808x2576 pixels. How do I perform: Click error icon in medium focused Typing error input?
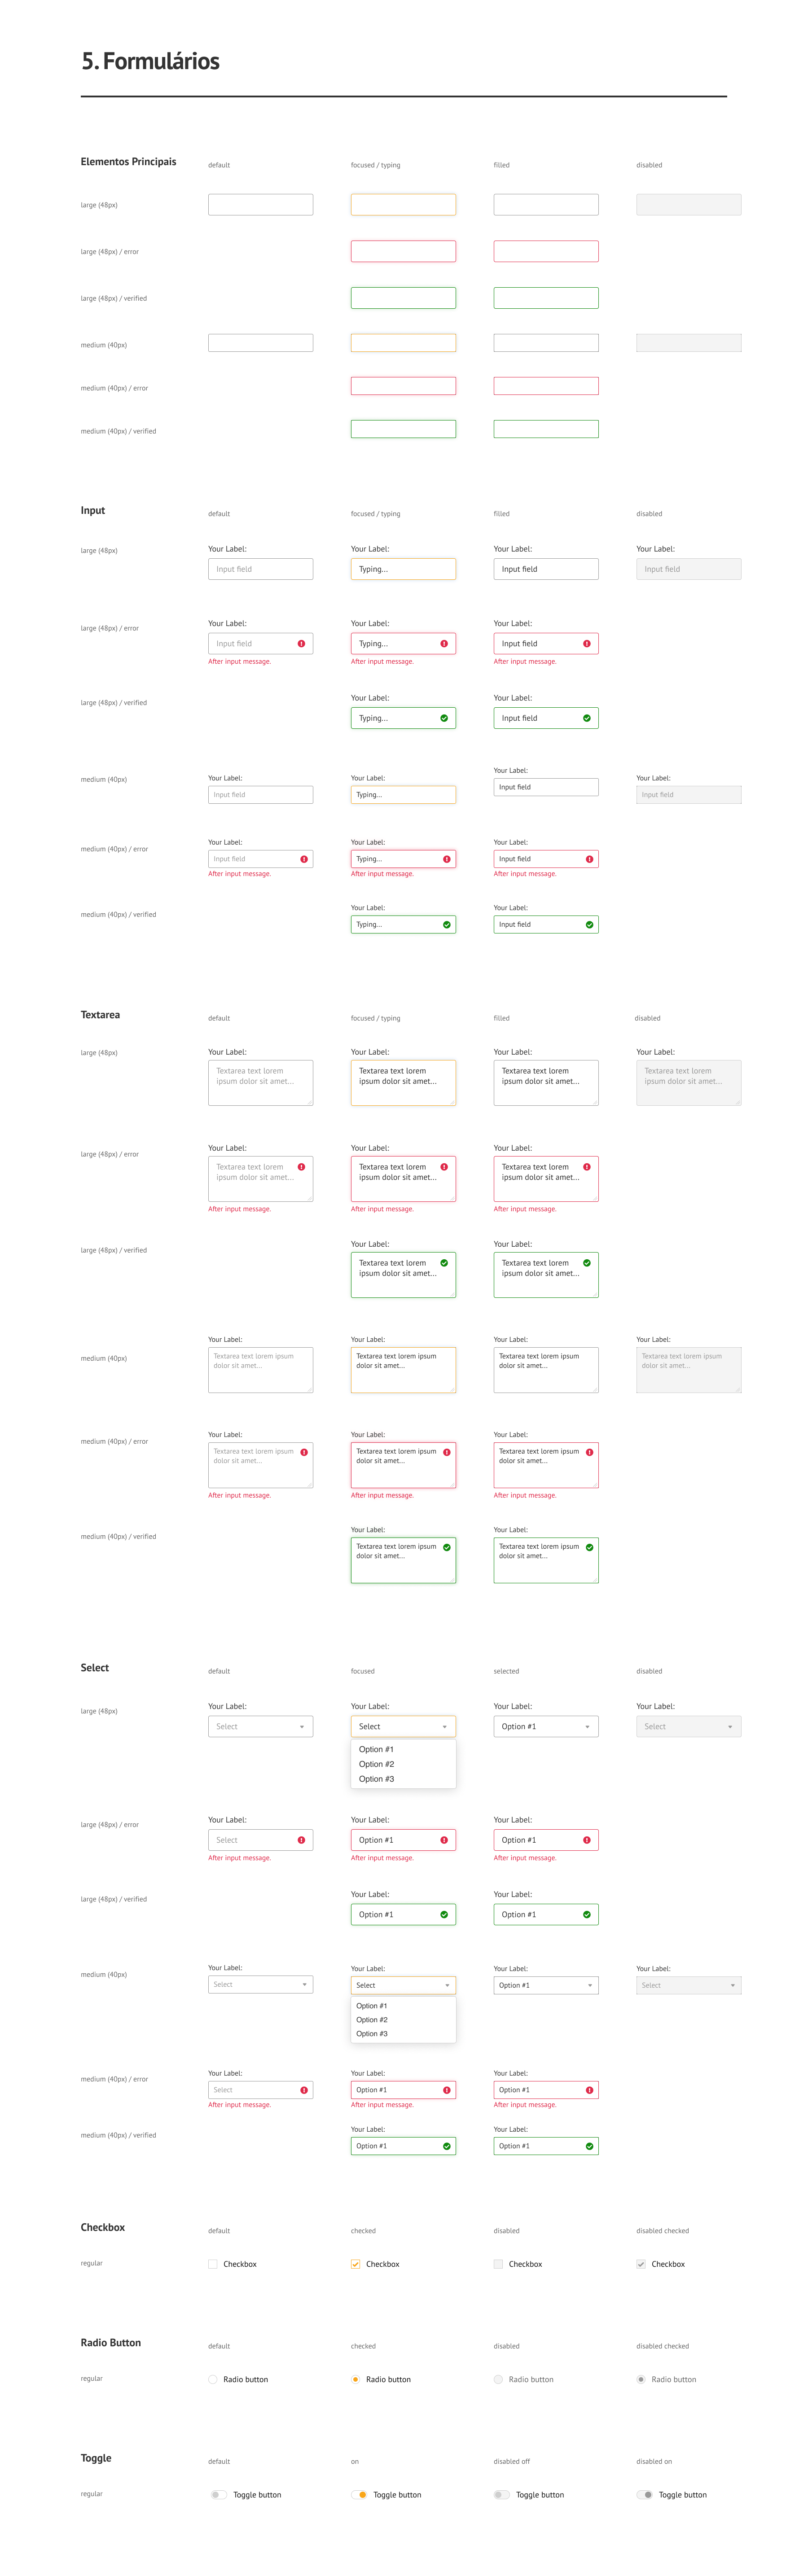click(x=447, y=859)
